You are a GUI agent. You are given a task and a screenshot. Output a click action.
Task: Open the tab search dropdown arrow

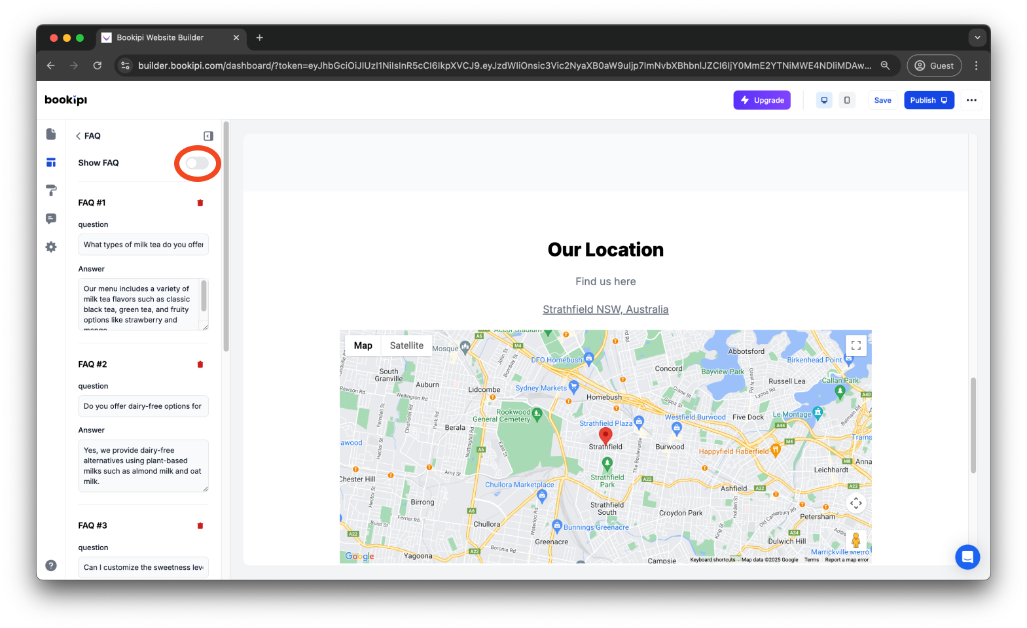(x=977, y=38)
